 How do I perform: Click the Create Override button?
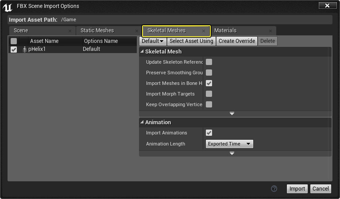(237, 41)
